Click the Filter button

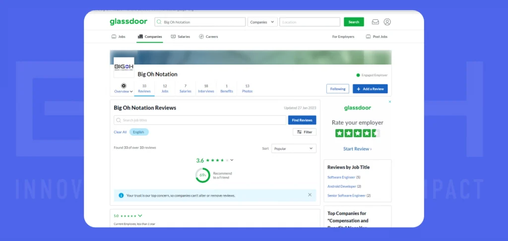pyautogui.click(x=305, y=132)
